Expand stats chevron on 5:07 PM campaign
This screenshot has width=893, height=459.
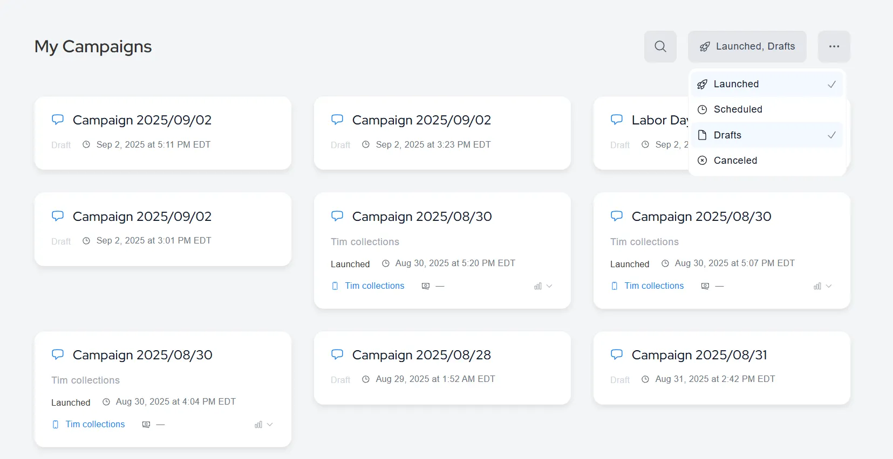(829, 286)
